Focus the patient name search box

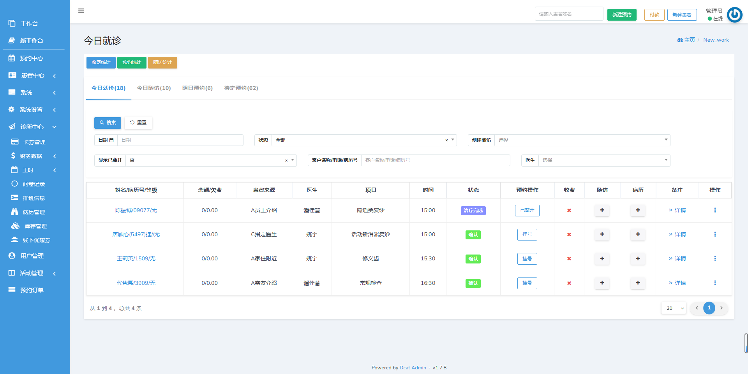[x=569, y=14]
